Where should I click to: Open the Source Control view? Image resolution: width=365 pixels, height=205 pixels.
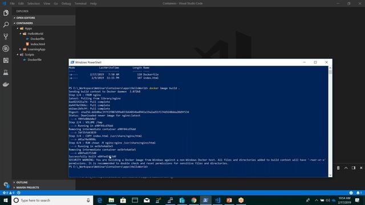click(6, 36)
